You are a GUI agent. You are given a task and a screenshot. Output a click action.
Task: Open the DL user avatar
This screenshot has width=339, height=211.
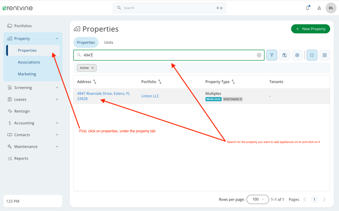coord(331,8)
